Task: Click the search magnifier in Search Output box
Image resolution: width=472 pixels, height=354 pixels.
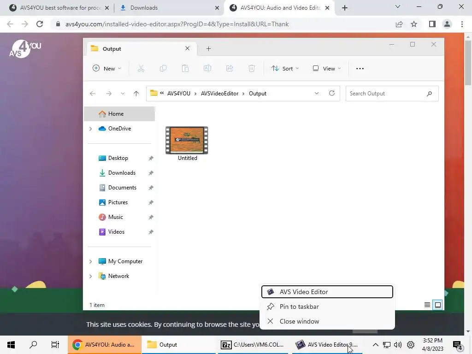Action: click(x=429, y=94)
